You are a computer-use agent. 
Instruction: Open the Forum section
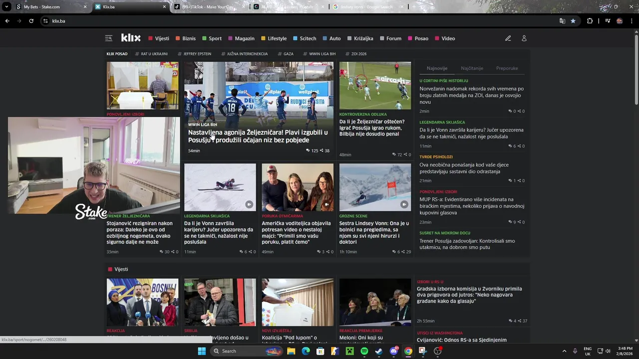point(390,38)
